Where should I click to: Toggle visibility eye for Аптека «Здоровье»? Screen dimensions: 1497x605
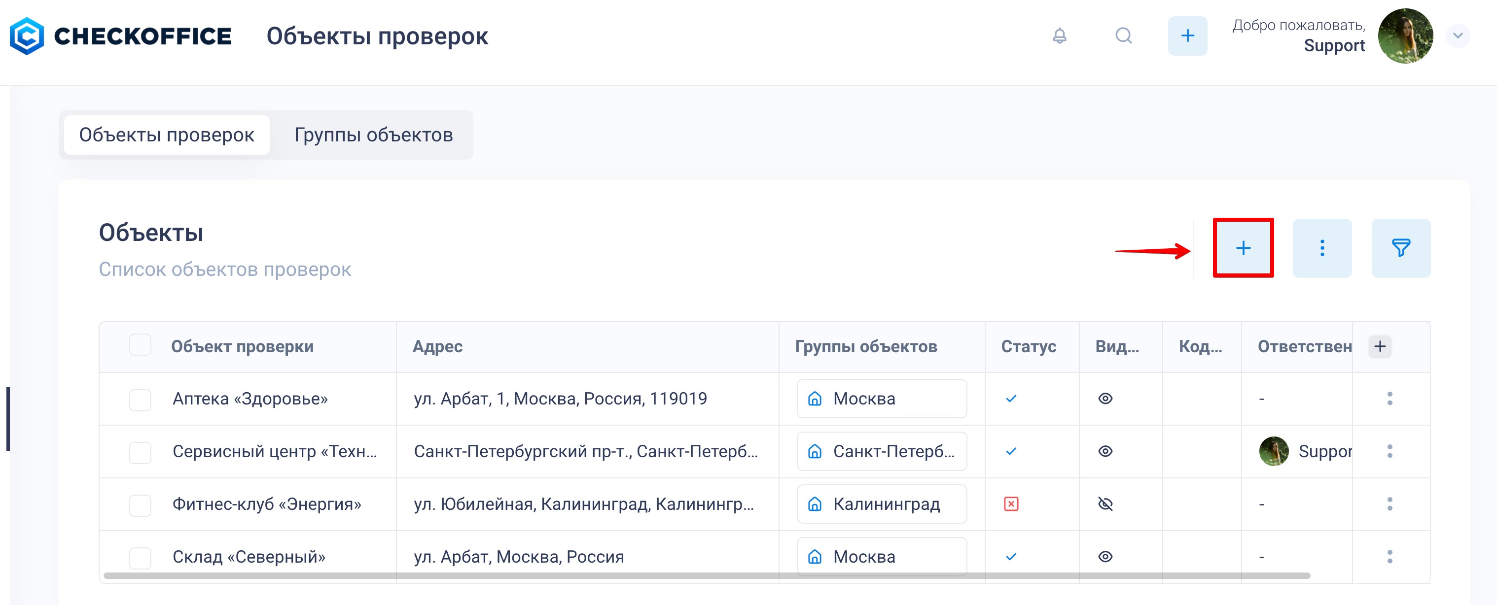(x=1105, y=398)
